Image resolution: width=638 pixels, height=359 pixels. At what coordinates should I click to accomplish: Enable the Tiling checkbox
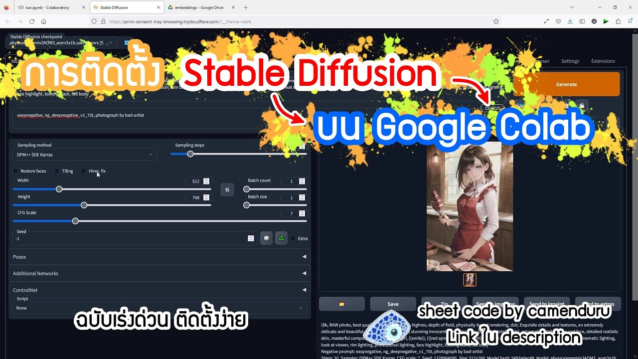pyautogui.click(x=57, y=171)
